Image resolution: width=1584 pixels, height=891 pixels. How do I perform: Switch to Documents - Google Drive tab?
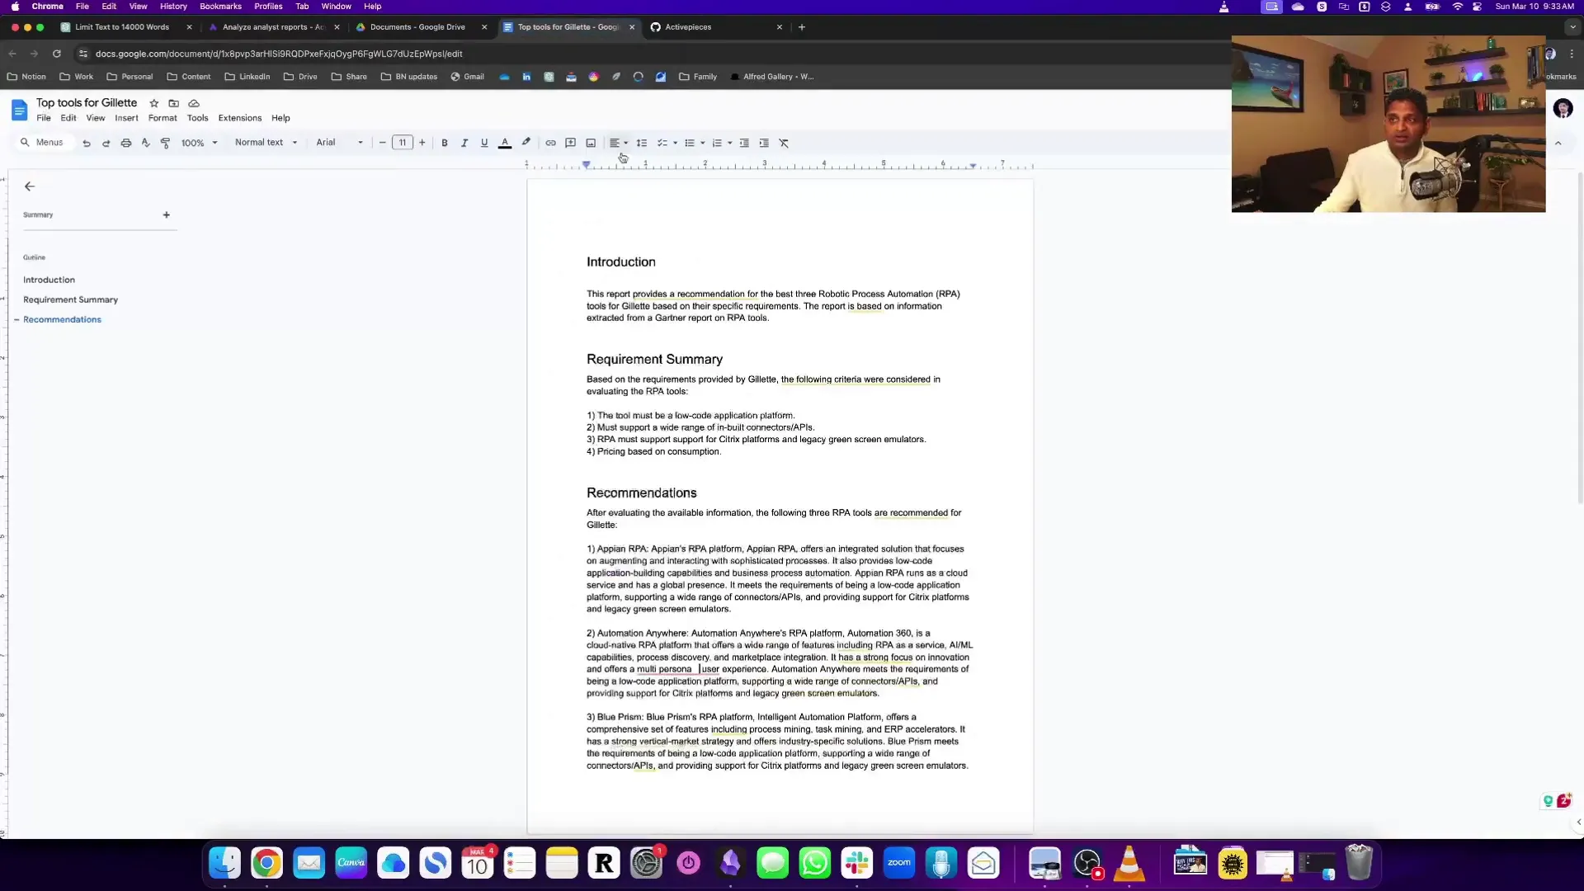click(x=421, y=27)
